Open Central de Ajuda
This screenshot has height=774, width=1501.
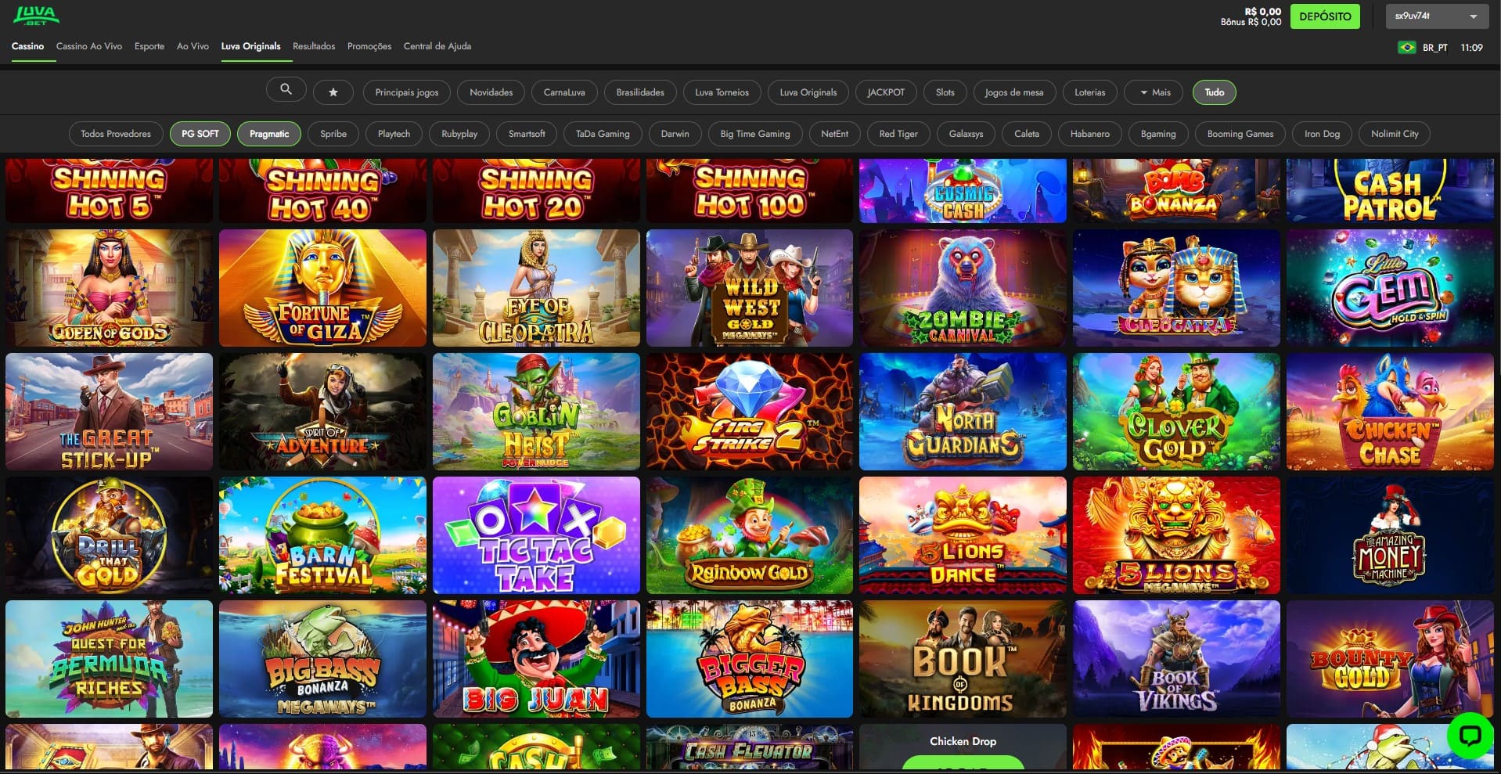437,46
